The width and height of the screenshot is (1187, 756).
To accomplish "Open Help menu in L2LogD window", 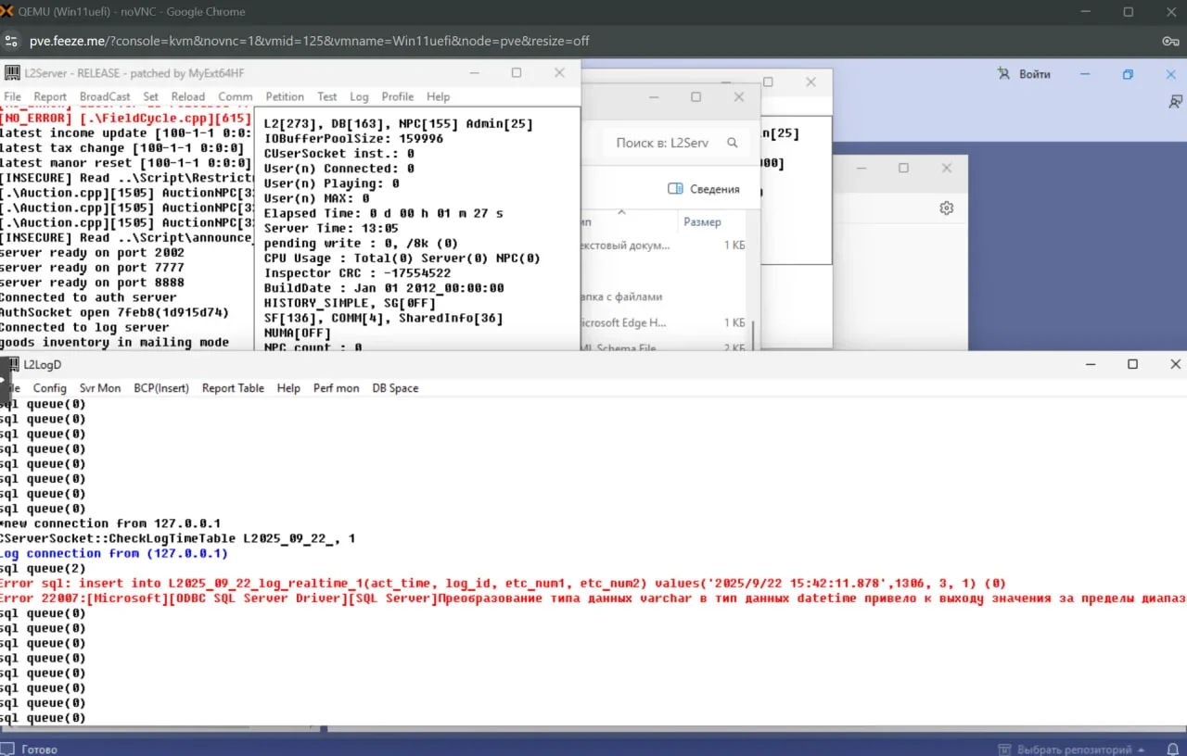I will pyautogui.click(x=288, y=388).
